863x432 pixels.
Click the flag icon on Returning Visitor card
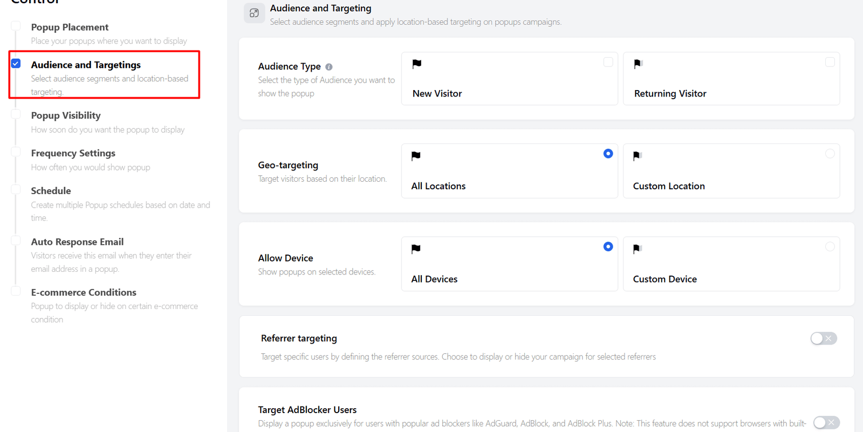[x=638, y=64]
